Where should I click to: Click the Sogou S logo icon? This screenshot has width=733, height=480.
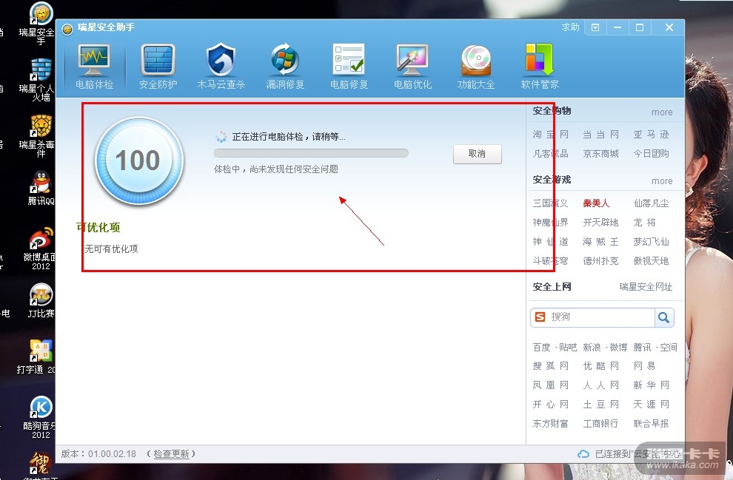tap(540, 317)
